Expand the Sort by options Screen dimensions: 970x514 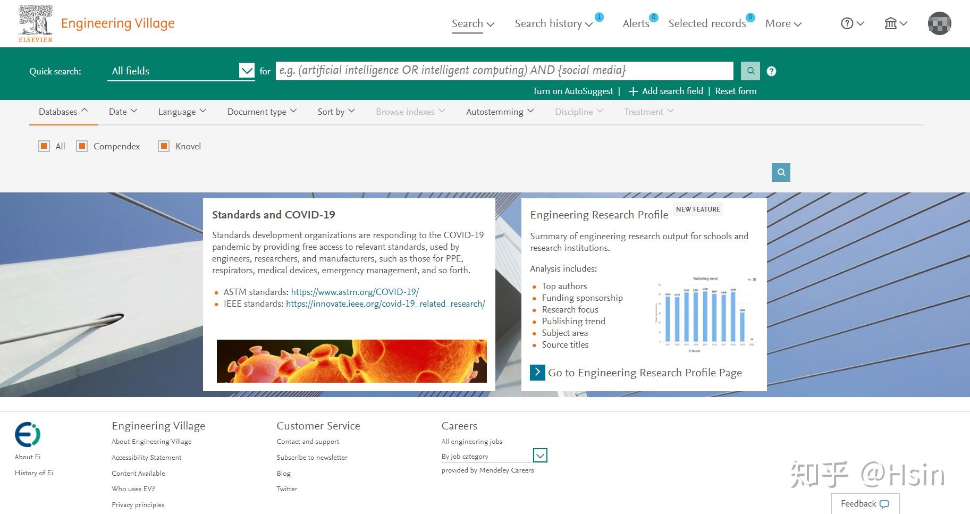(336, 112)
